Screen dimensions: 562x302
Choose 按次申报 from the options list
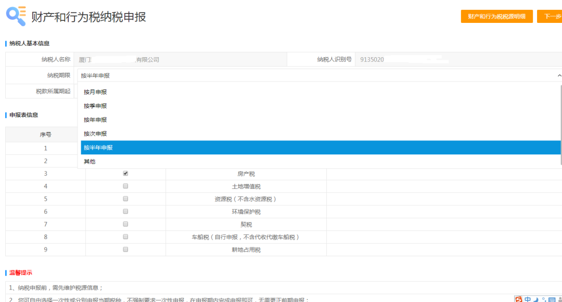95,134
